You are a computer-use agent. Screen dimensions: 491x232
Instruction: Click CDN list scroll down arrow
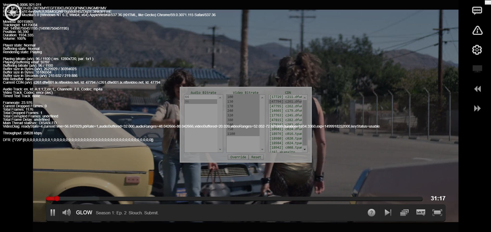point(305,150)
